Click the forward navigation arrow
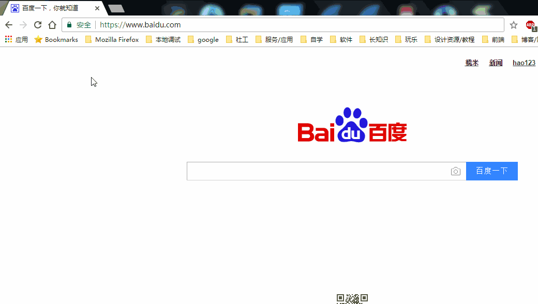Viewport: 538px width, 304px height. 23,25
